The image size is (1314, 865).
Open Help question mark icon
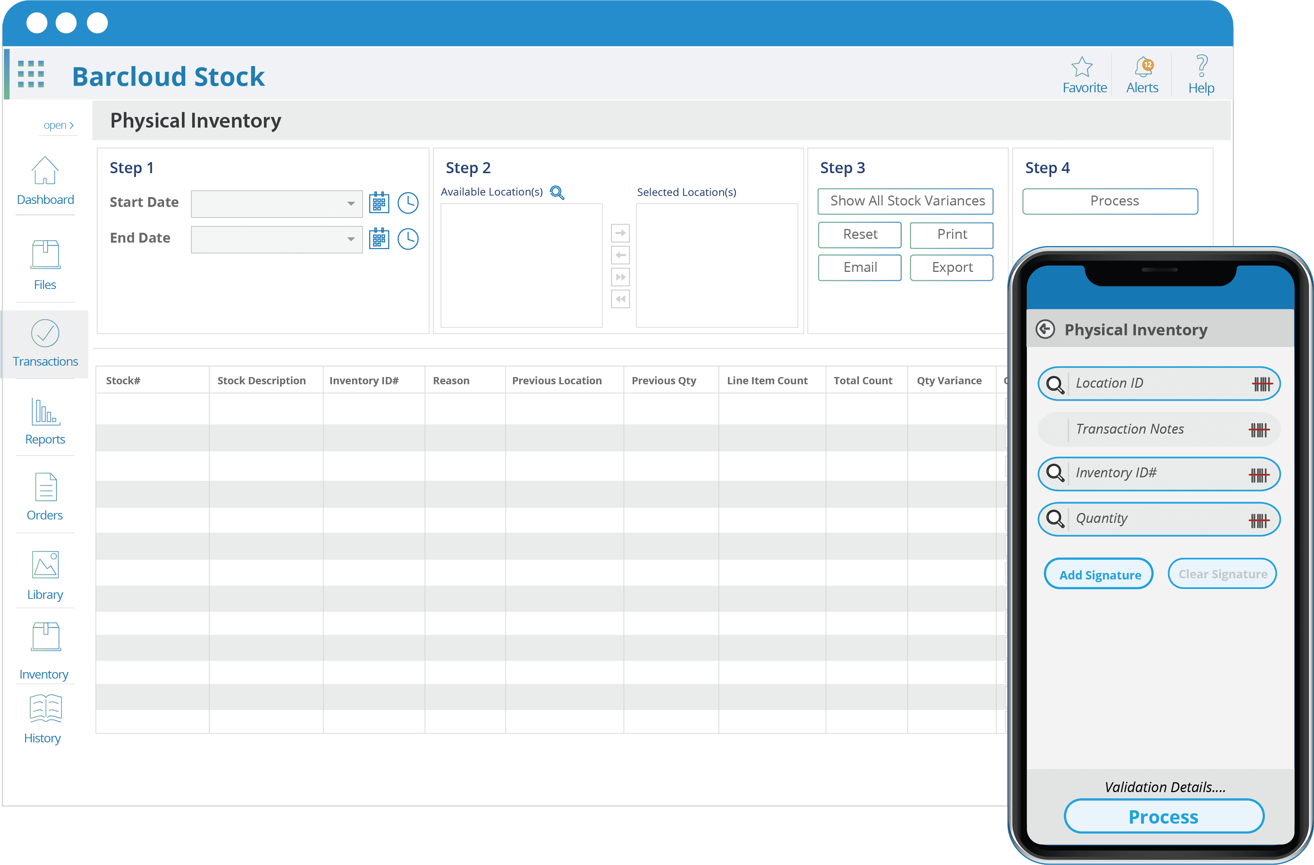[x=1201, y=66]
